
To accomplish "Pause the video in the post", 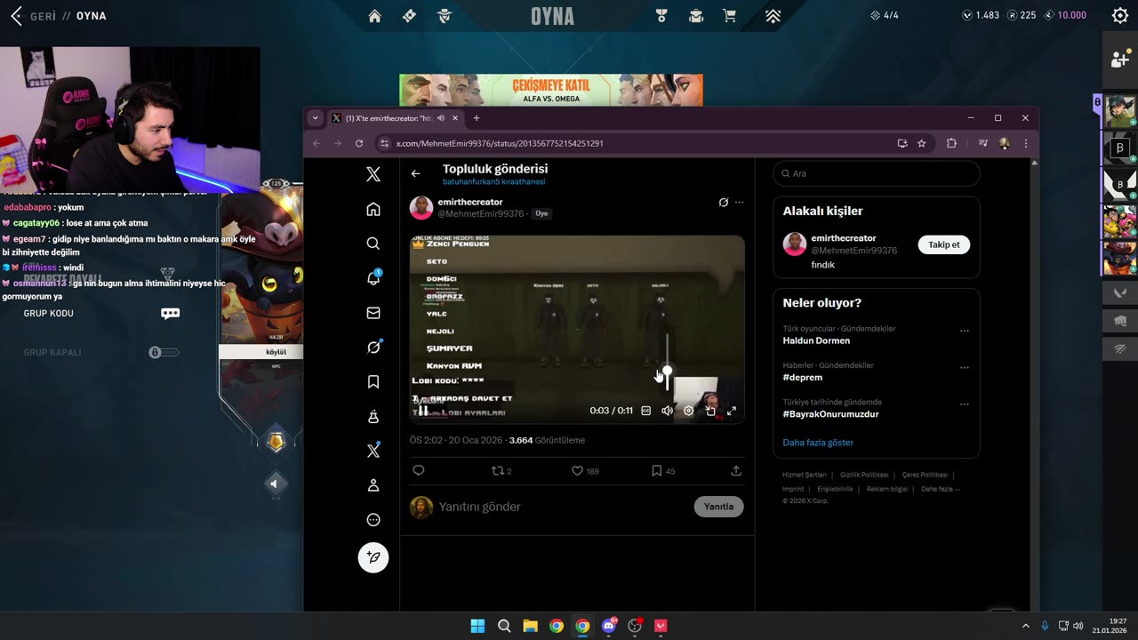I will 423,411.
